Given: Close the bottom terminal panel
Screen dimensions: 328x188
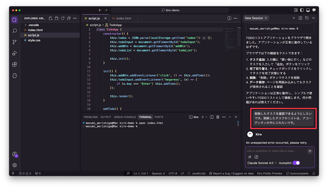Looking at the screenshot, I should [x=236, y=117].
